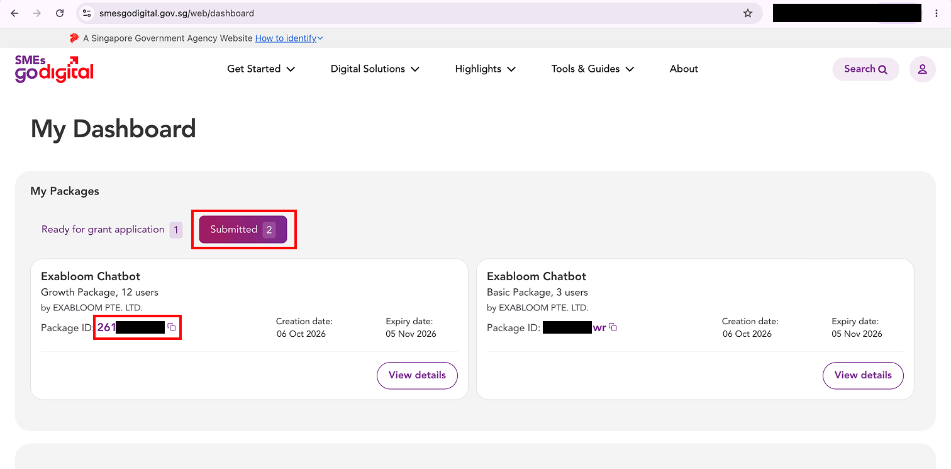Reload the dashboard page
951x469 pixels.
click(x=60, y=13)
